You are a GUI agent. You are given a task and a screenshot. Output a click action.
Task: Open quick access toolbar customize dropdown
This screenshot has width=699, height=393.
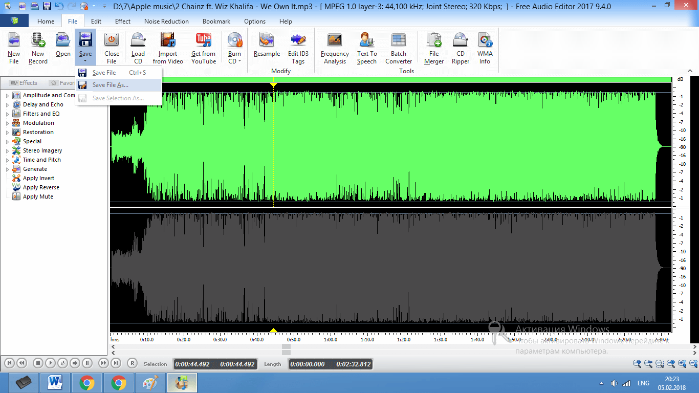tap(104, 7)
